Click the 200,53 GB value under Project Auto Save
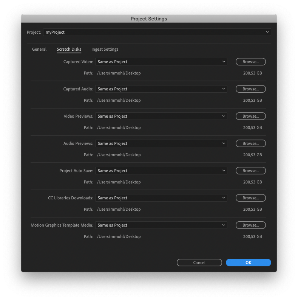This screenshot has height=300, width=298. [x=252, y=182]
